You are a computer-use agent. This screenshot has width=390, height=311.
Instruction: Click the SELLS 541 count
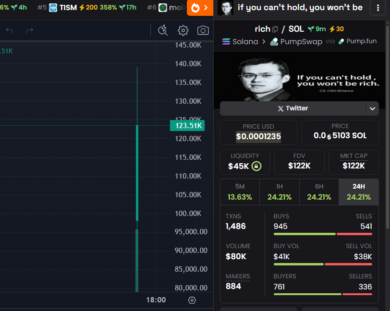tap(366, 227)
